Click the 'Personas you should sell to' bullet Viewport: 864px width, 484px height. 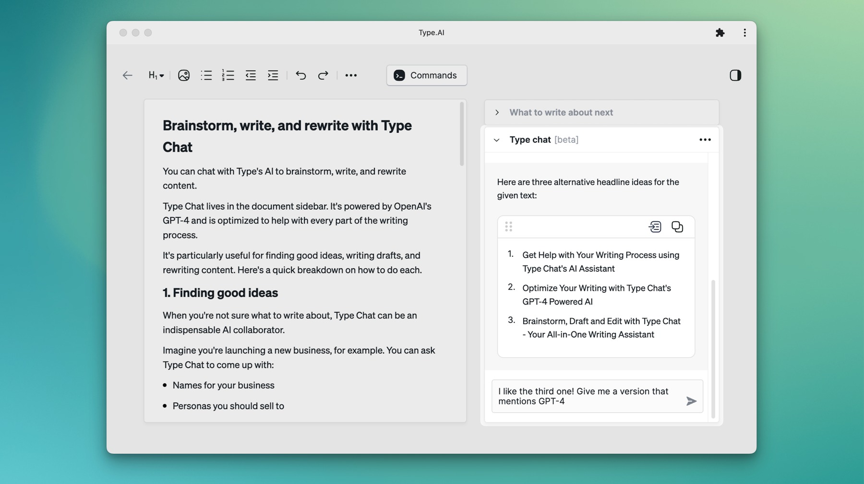click(x=228, y=406)
